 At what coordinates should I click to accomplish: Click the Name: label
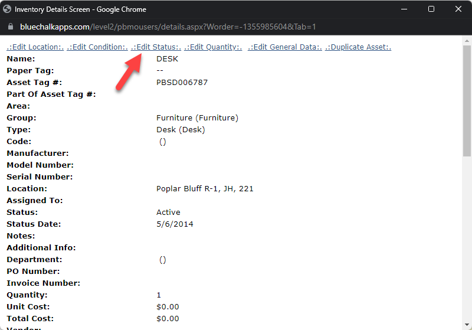click(21, 58)
